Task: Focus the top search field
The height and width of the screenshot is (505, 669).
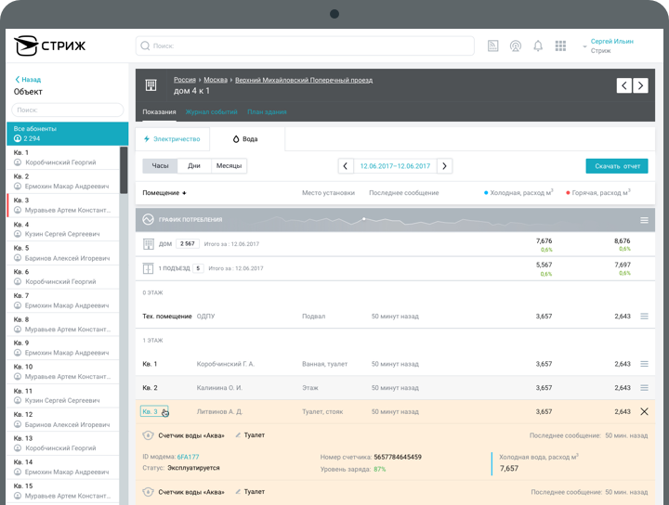Action: [305, 45]
